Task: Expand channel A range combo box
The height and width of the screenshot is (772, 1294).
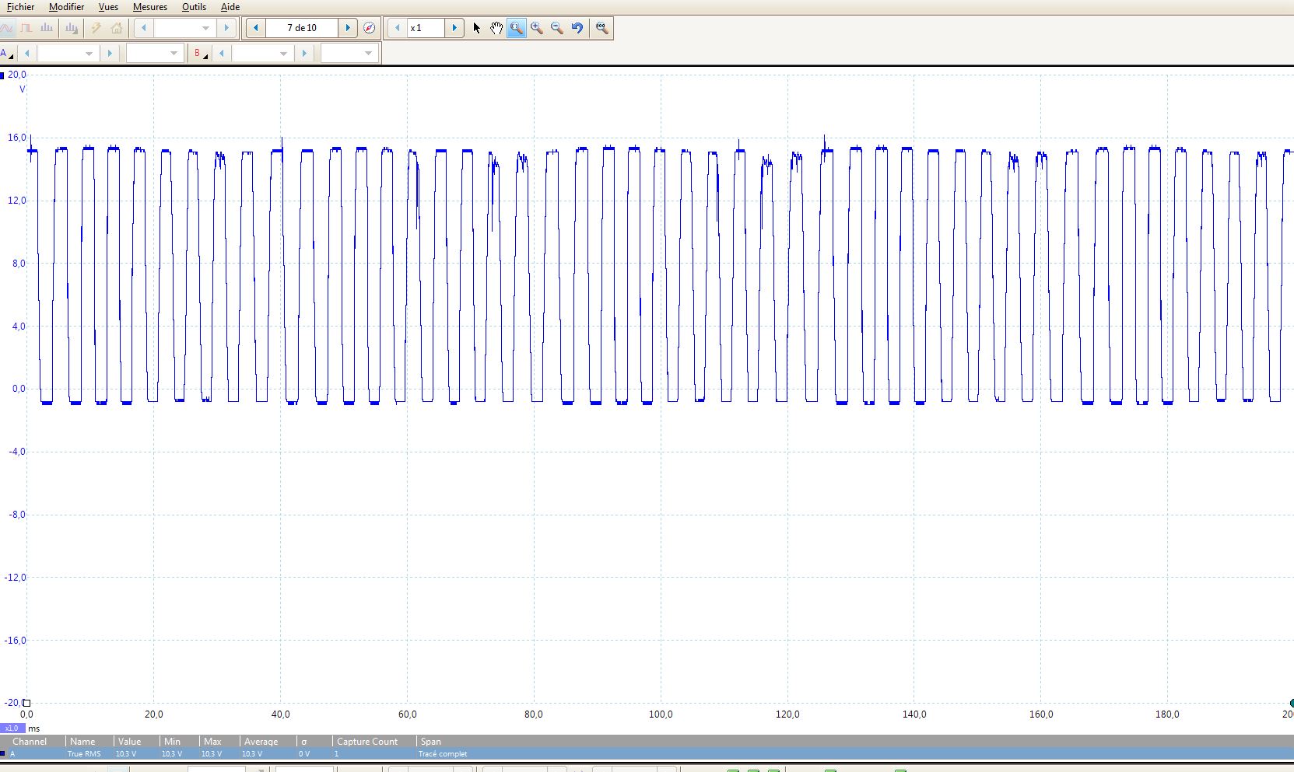Action: [x=89, y=54]
